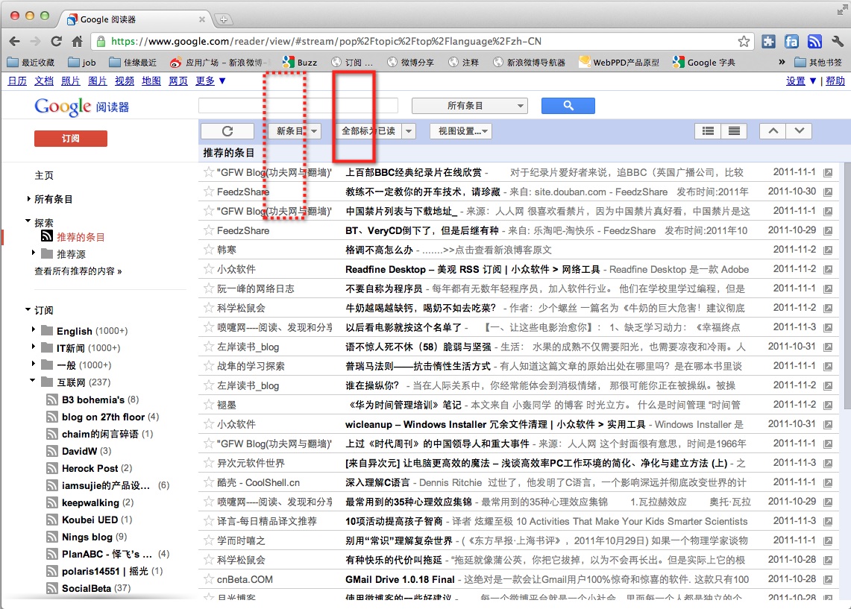This screenshot has height=609, width=851.
Task: Switch to list view icon
Action: pos(734,131)
